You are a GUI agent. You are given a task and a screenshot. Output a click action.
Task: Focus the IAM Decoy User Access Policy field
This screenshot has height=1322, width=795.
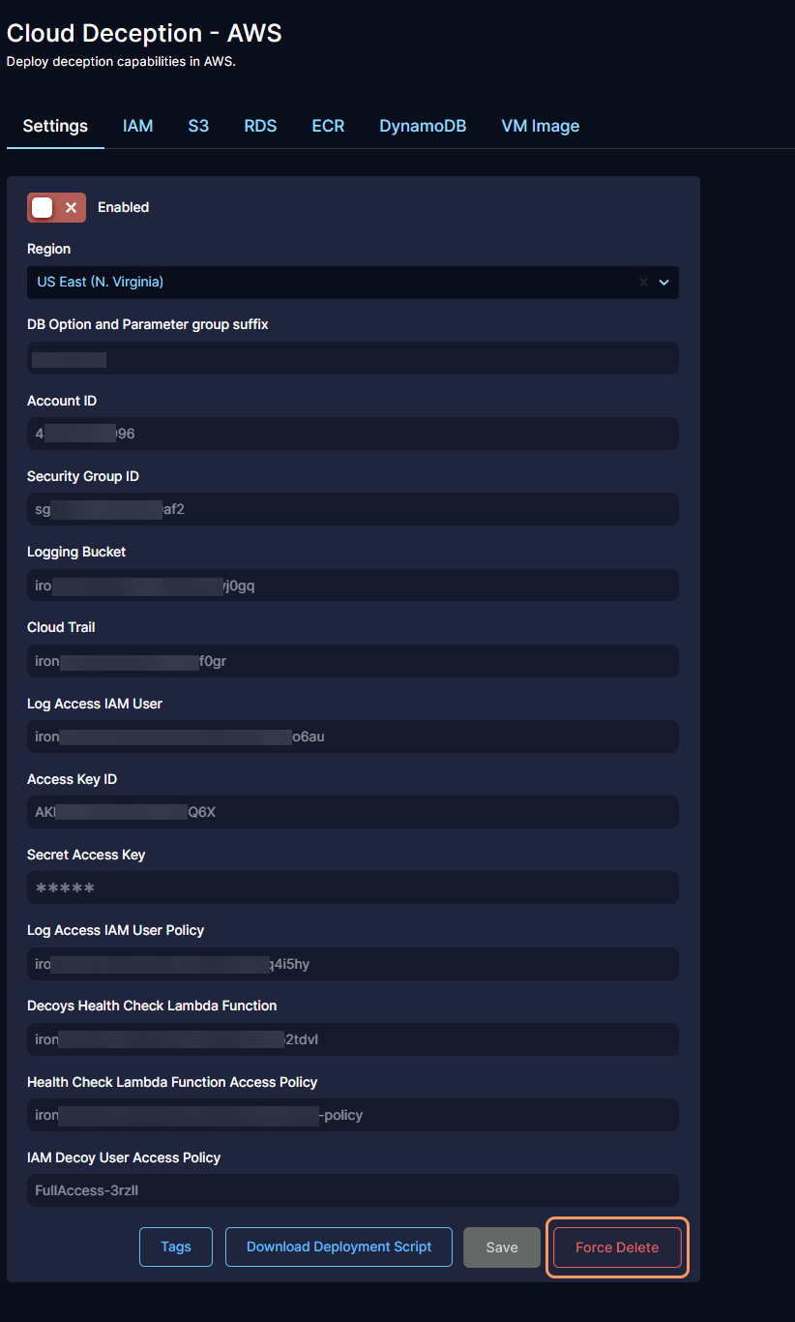[352, 1190]
